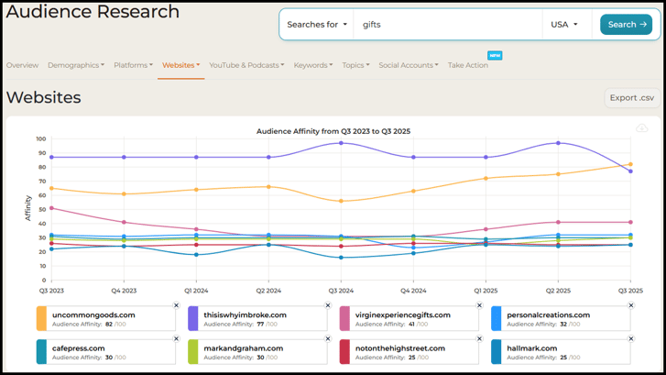
Task: Dismiss the personalcreations.com legend card
Action: click(x=631, y=305)
